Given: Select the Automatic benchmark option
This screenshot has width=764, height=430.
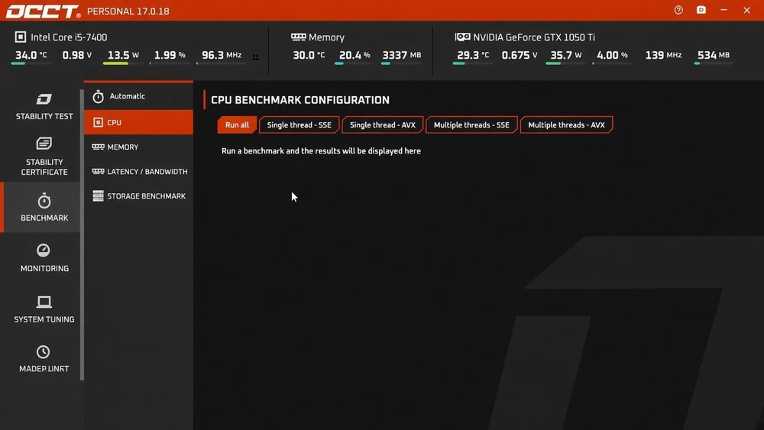Looking at the screenshot, I should [139, 96].
